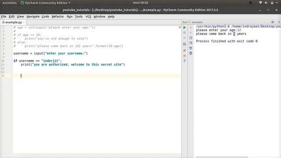
Task: Click 'Process finished with exit code 0' text
Action: [227, 41]
